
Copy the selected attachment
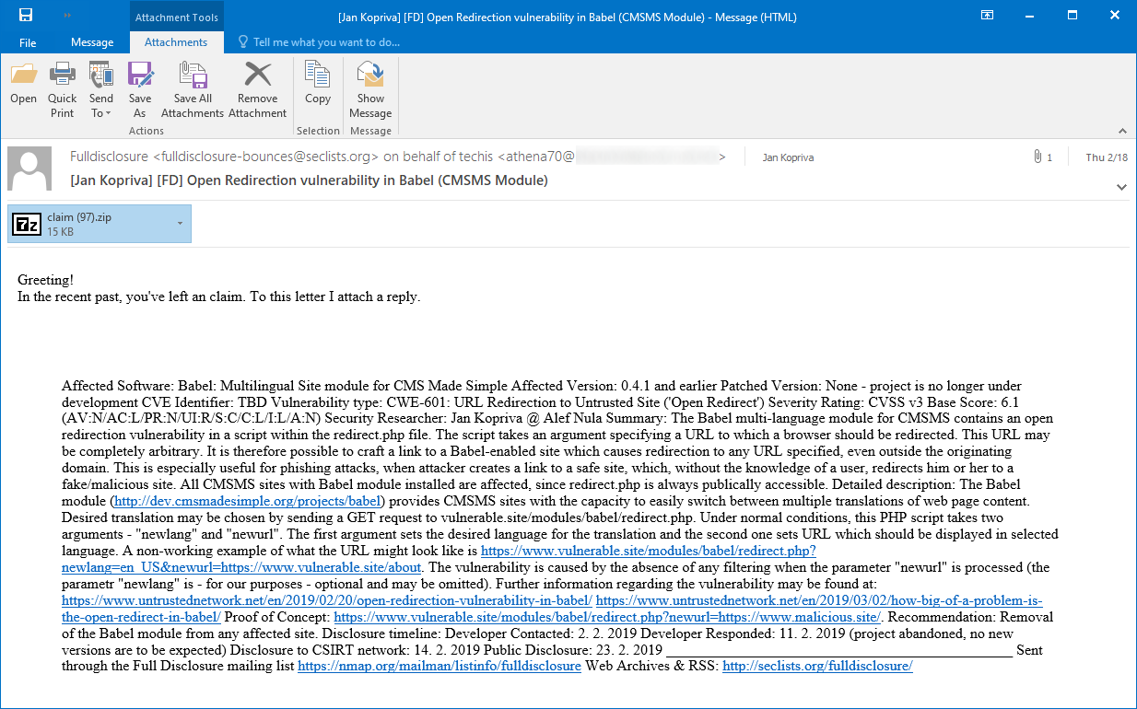318,84
